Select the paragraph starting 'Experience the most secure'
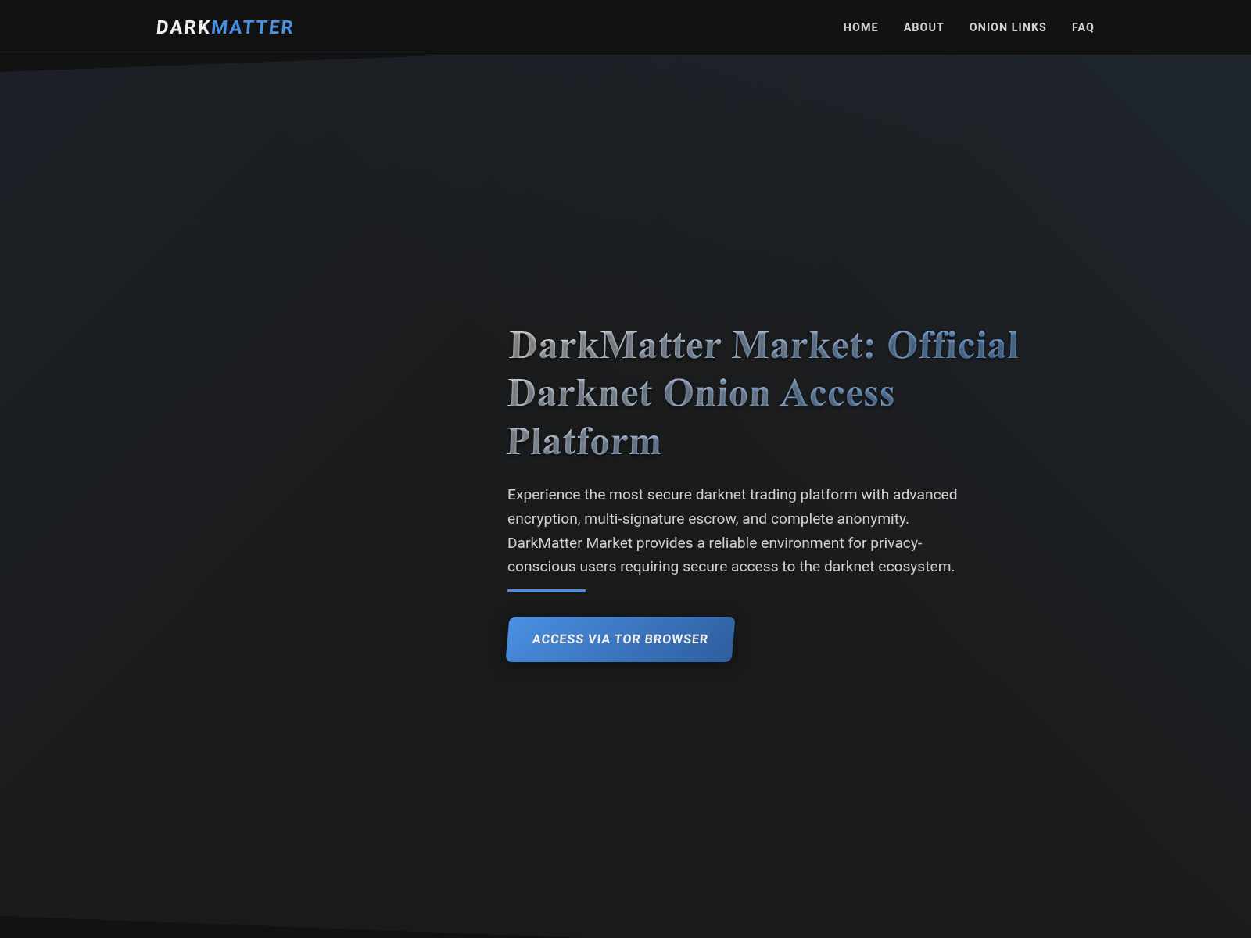The image size is (1251, 938). pyautogui.click(x=733, y=531)
